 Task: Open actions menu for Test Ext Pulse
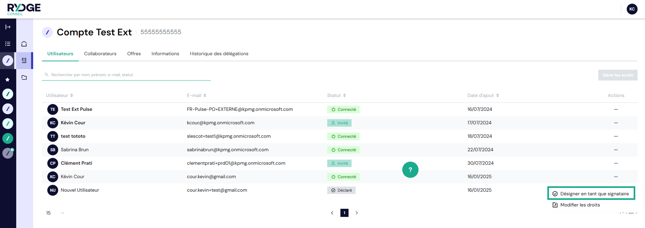(616, 109)
